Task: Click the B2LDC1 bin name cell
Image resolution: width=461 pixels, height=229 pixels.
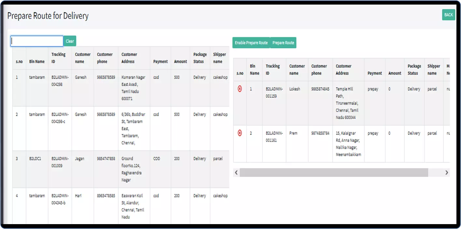Action: point(35,159)
